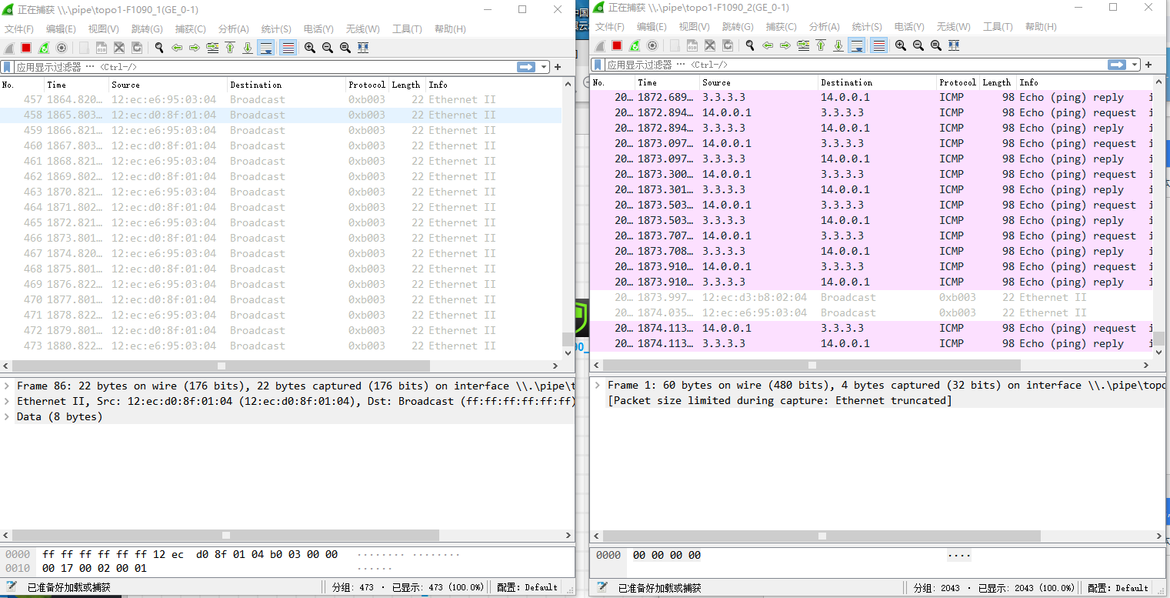Image resolution: width=1170 pixels, height=598 pixels.
Task: Toggle packet colorization in the left window
Action: [x=288, y=48]
